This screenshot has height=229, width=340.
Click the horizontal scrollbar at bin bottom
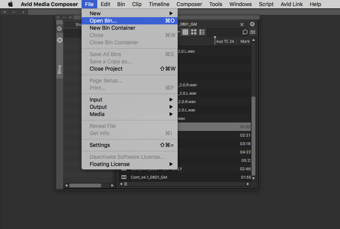(x=184, y=184)
